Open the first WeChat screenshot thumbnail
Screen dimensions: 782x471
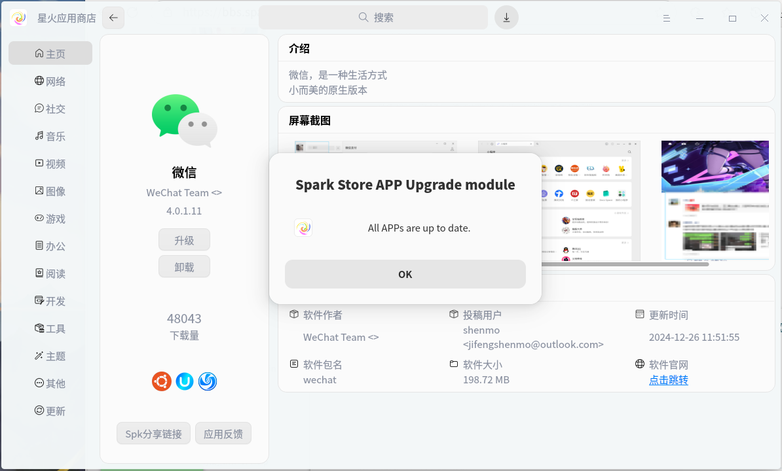click(375, 147)
